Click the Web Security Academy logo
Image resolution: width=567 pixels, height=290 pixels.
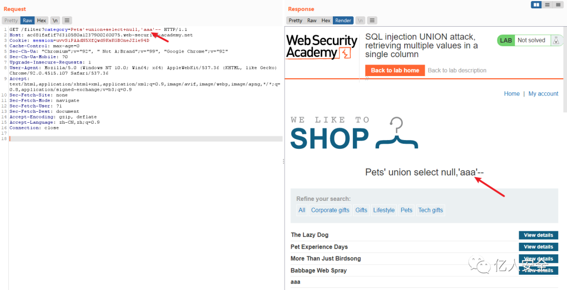(322, 47)
